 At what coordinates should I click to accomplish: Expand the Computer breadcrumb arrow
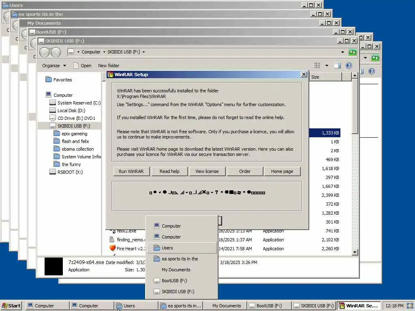104,52
